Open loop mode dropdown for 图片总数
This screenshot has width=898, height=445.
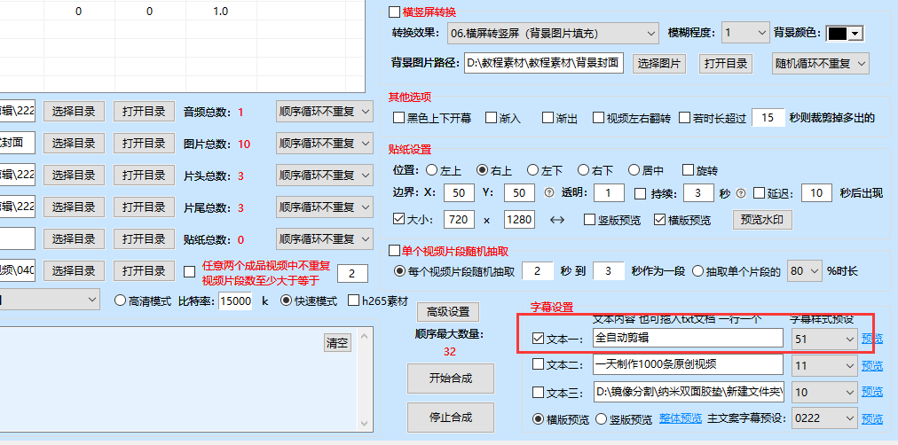pyautogui.click(x=325, y=144)
